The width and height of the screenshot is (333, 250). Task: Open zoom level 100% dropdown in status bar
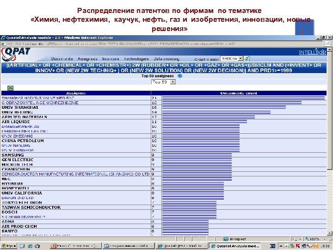(315, 239)
